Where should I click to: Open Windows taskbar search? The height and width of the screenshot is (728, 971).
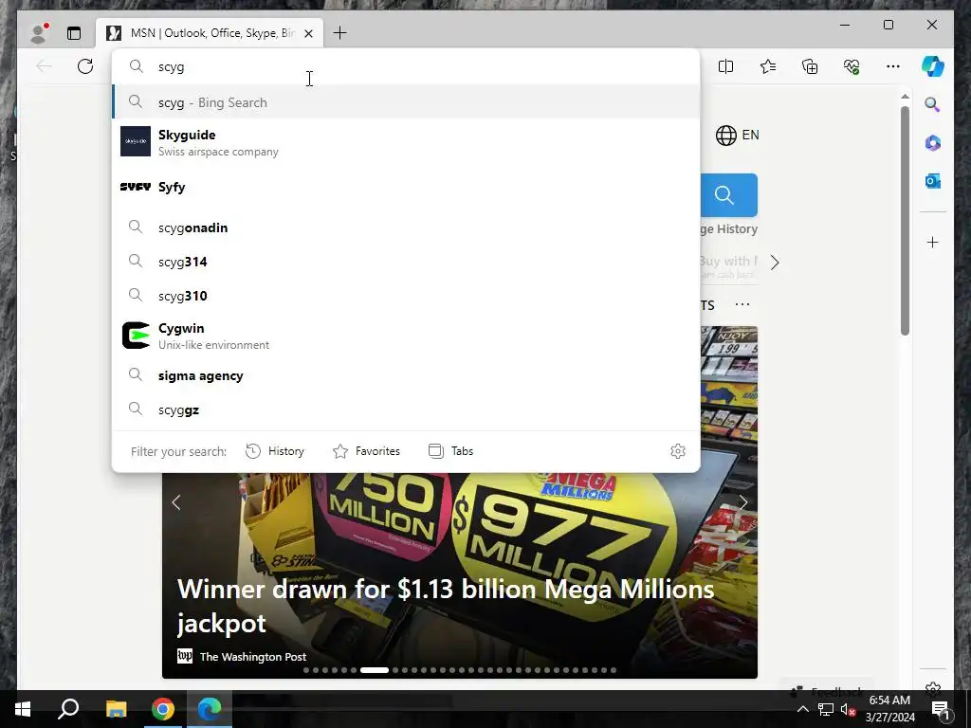[68, 709]
